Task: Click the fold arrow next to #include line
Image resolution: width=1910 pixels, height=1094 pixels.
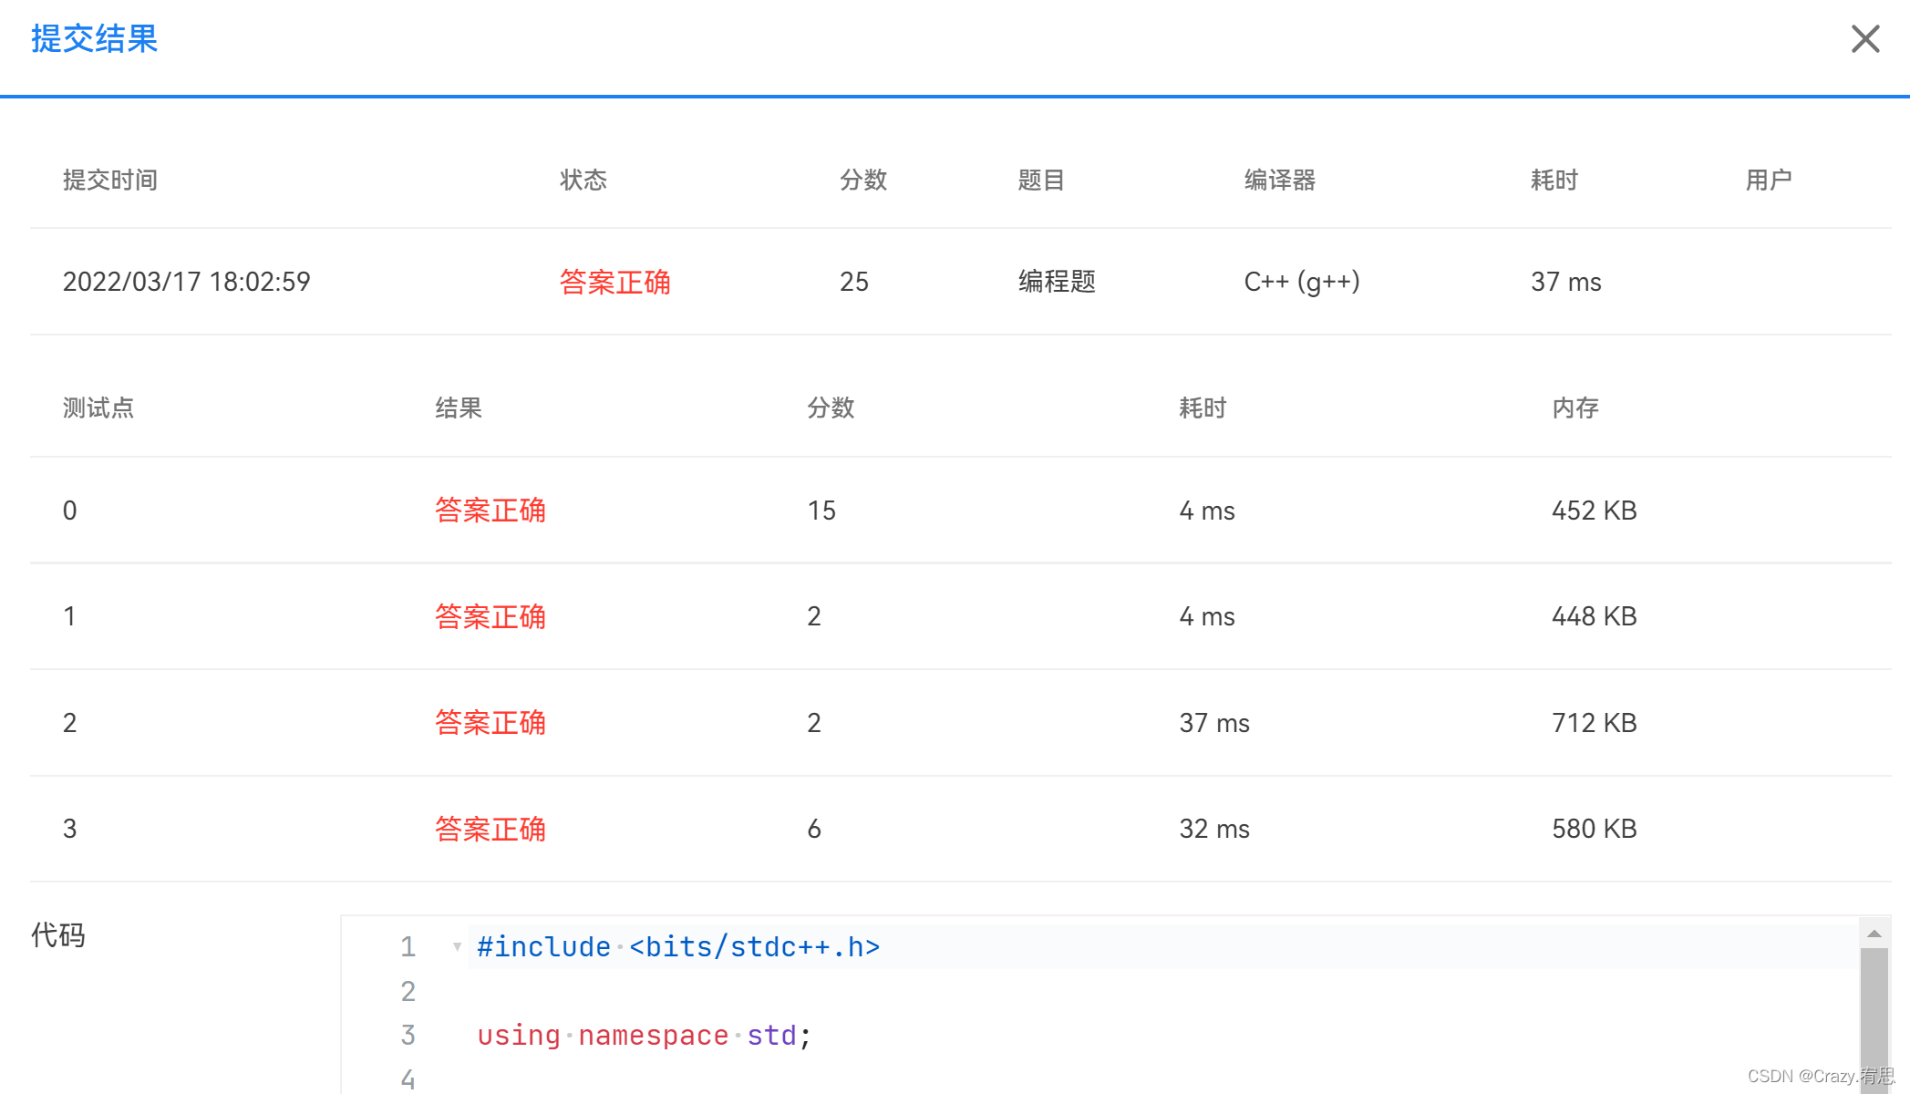Action: [457, 946]
